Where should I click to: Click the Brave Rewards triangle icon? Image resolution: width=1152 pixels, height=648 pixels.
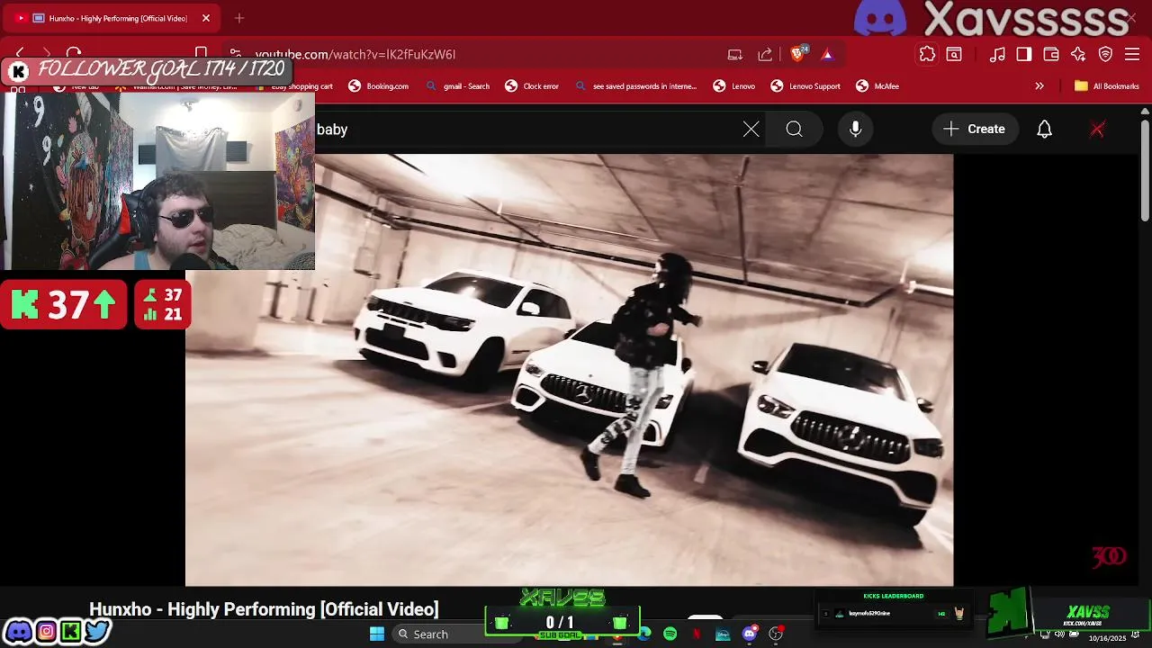827,54
